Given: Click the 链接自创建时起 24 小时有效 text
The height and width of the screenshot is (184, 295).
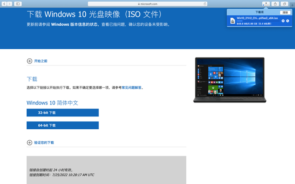Looking at the screenshot, I should [x=51, y=170].
